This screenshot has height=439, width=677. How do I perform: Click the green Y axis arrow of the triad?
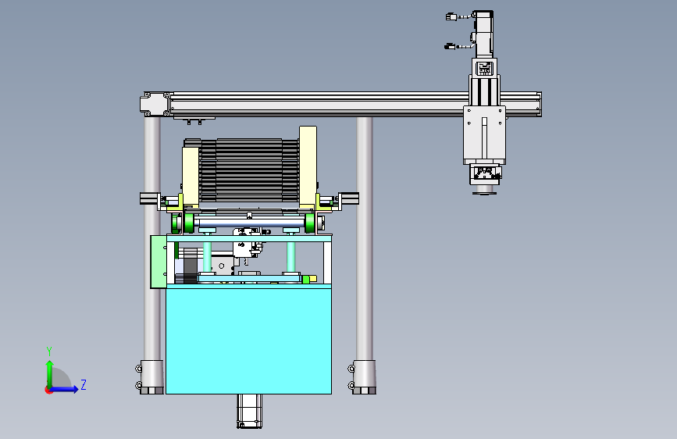pyautogui.click(x=50, y=373)
